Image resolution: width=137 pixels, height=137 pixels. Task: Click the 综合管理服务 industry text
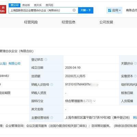(74, 101)
